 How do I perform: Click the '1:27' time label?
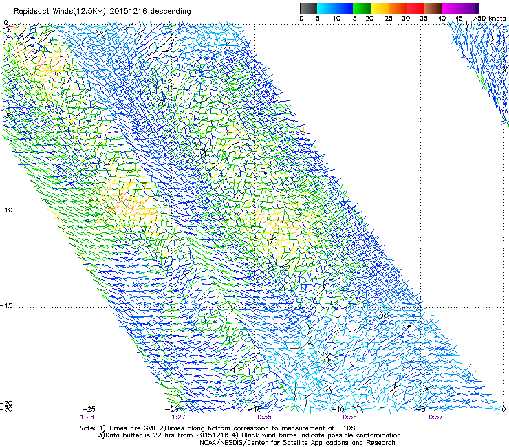click(178, 417)
